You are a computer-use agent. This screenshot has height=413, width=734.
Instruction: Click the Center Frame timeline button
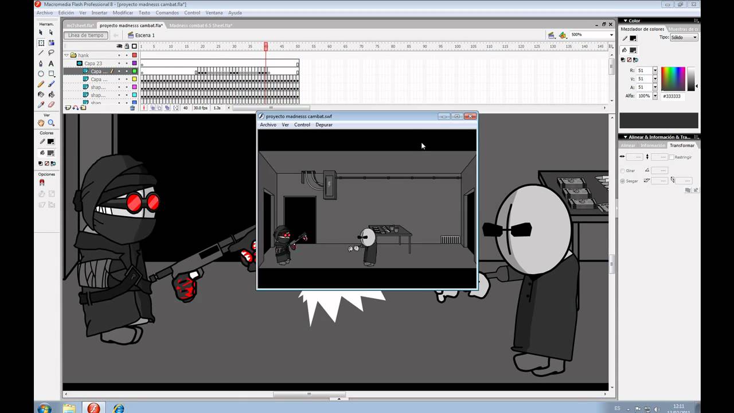pyautogui.click(x=145, y=108)
